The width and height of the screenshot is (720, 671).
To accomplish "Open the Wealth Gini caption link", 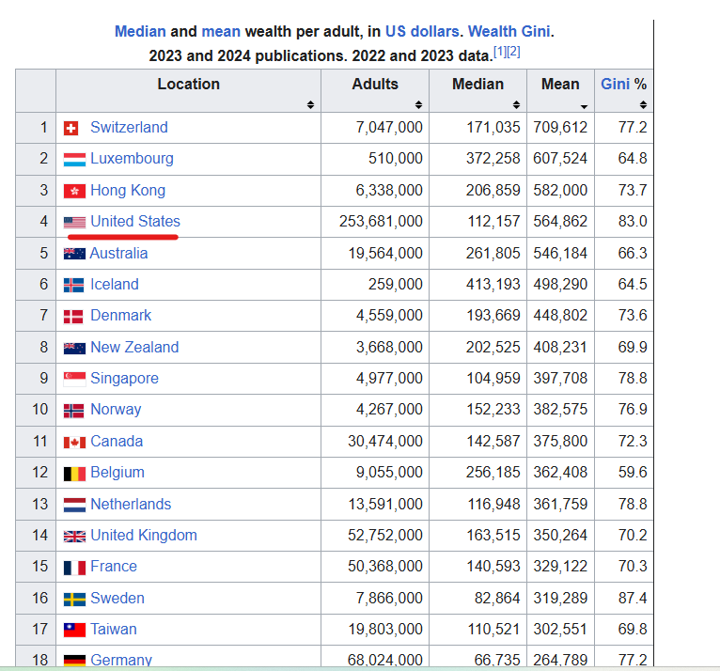I will (x=509, y=31).
